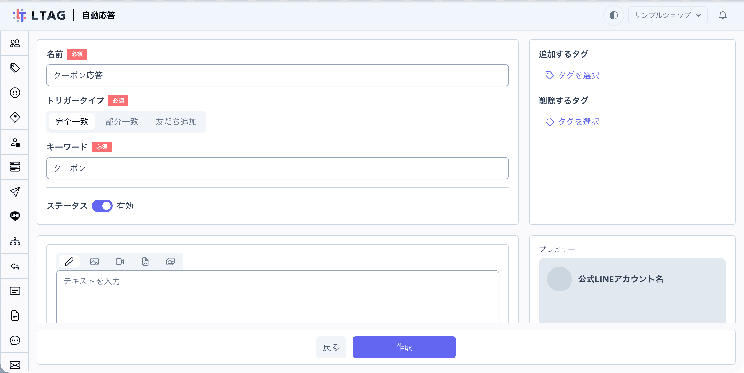Click 公式LINEアカウント名 in preview
Screen dimensions: 744x373
(x=621, y=279)
